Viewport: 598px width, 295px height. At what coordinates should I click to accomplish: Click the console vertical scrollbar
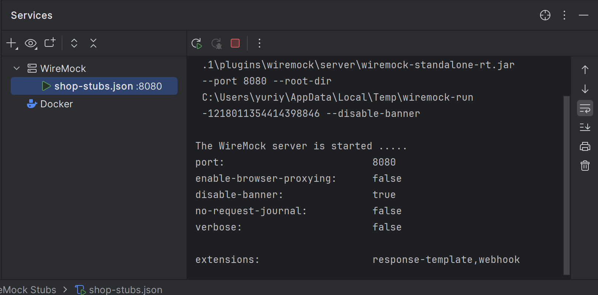[567, 185]
